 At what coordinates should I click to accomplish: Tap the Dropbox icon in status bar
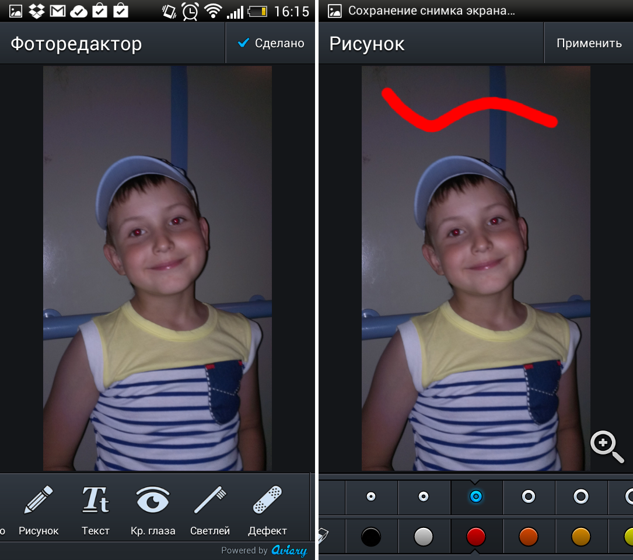[37, 10]
